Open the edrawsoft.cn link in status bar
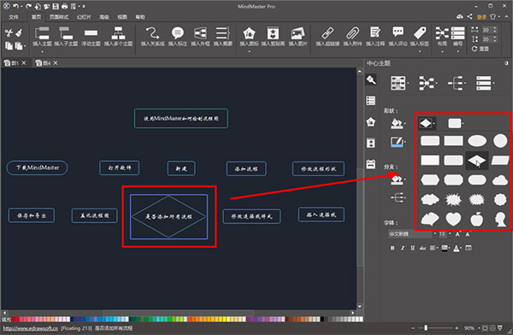This screenshot has height=335, width=513. [x=31, y=328]
